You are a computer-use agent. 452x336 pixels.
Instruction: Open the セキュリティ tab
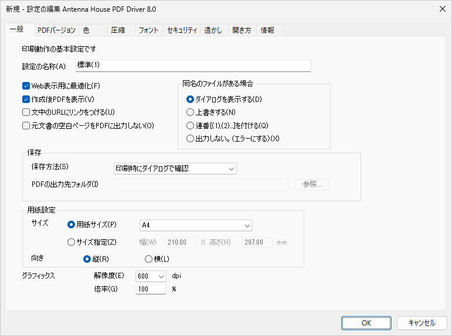(182, 30)
